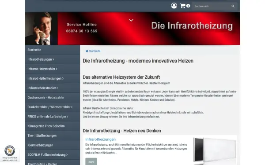Open the shopping cart icon
Screen dimensions: 265x165
pos(182,6)
